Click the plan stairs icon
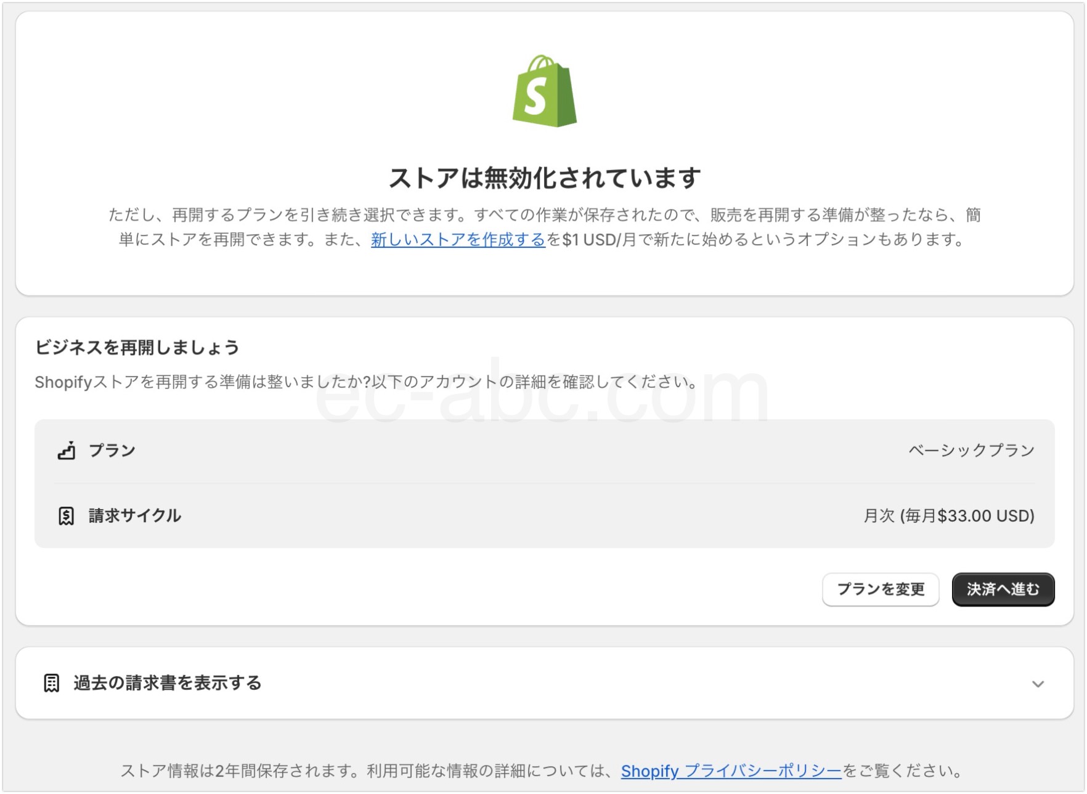 coord(67,451)
